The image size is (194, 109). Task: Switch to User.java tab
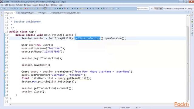[42, 13]
